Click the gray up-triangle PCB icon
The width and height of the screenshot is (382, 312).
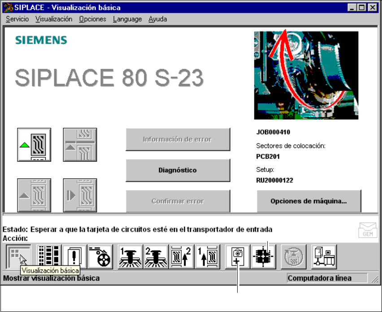tap(34, 195)
